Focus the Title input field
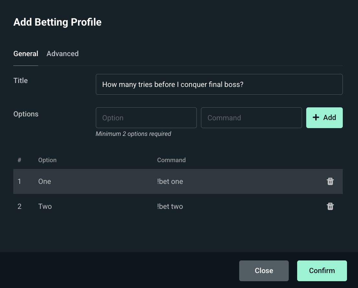 (219, 84)
